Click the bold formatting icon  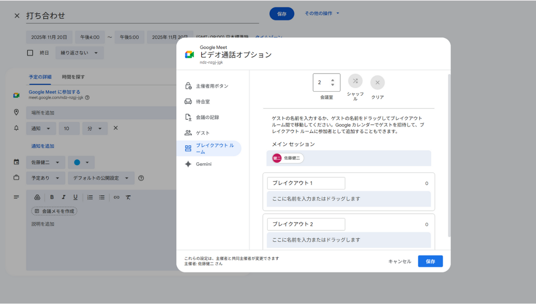[52, 197]
